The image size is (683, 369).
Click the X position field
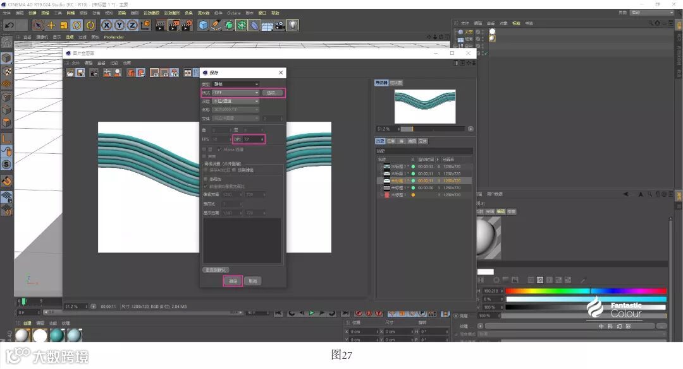[x=363, y=332]
